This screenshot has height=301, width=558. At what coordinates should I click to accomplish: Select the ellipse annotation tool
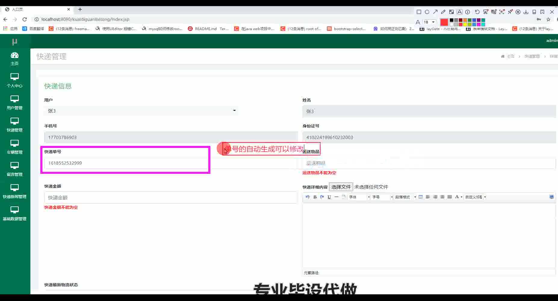pyautogui.click(x=427, y=12)
